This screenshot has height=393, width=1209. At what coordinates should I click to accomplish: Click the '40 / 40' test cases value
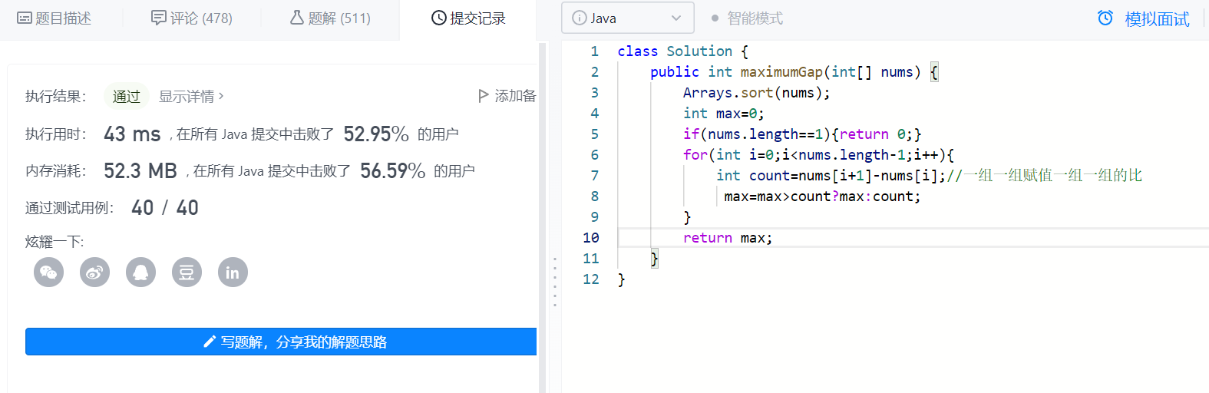tap(165, 208)
